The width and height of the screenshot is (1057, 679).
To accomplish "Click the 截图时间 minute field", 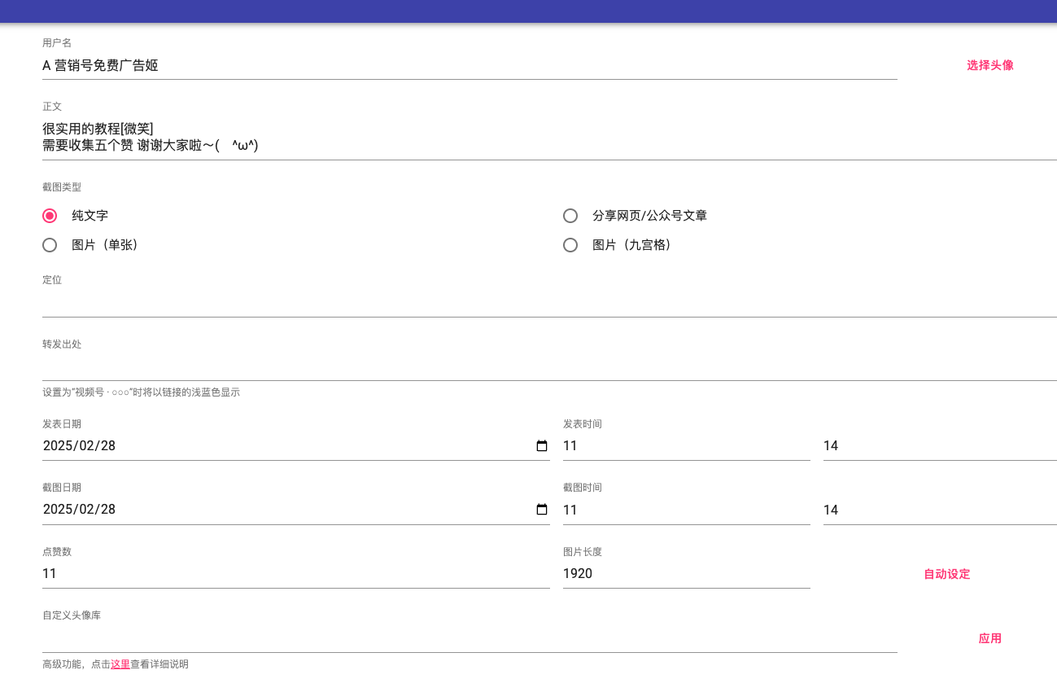I will click(x=939, y=510).
